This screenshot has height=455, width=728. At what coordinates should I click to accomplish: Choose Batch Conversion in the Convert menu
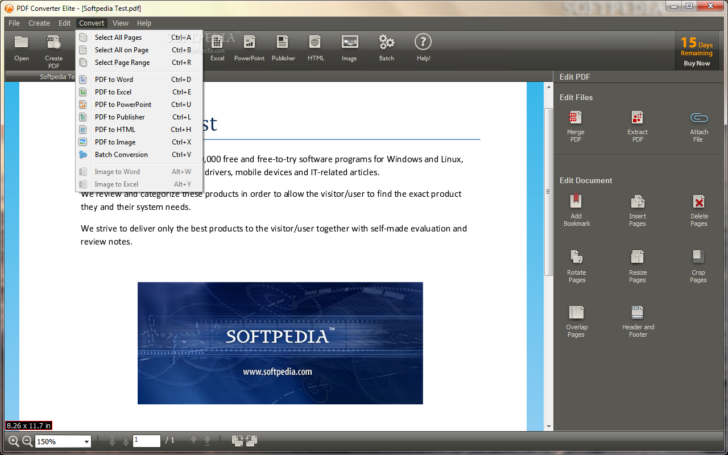pyautogui.click(x=139, y=155)
